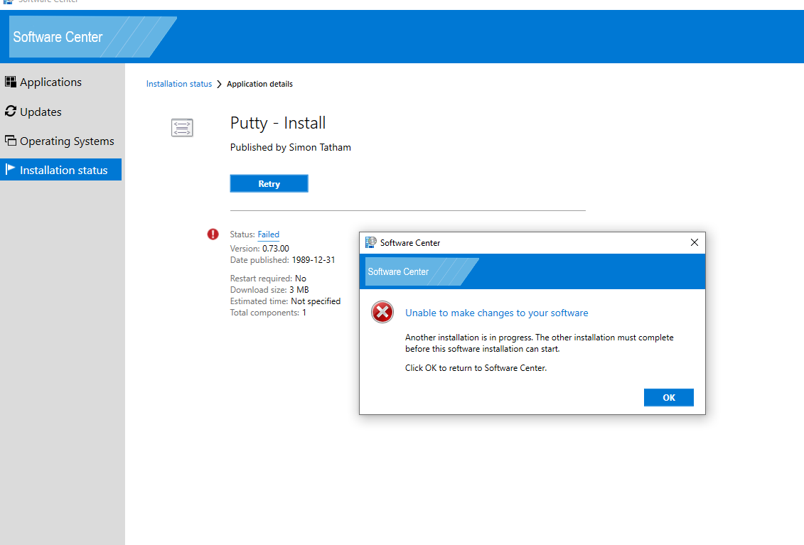Click the 'Download size: 3 MB' line
This screenshot has width=804, height=545.
coord(269,290)
